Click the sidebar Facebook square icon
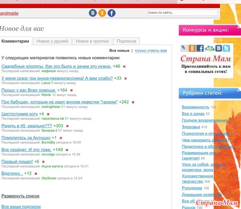 tap(200, 48)
